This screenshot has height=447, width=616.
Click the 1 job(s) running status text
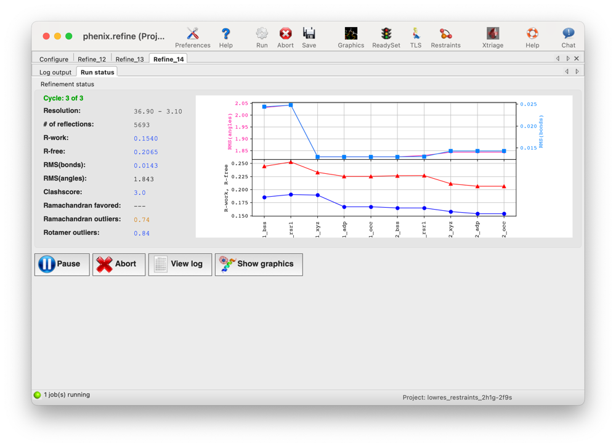[67, 395]
